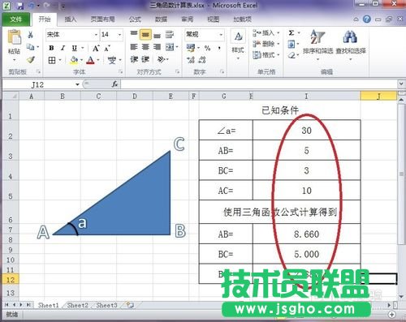Open Excel Help with the question mark icon
This screenshot has height=322, width=406.
367,19
